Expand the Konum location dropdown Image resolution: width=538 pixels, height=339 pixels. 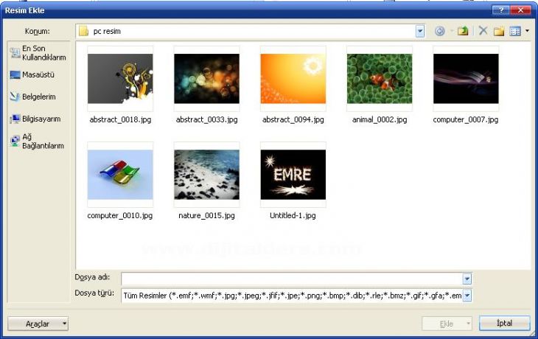coord(420,32)
